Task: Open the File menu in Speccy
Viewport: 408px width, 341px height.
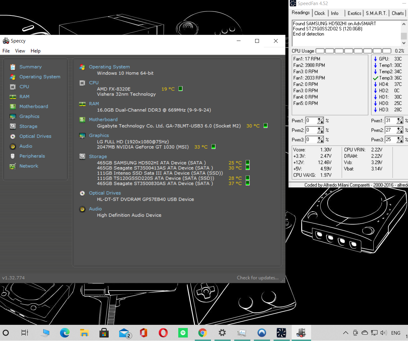Action: click(x=6, y=51)
